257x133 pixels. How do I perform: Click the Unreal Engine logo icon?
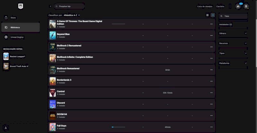[x=6, y=37]
